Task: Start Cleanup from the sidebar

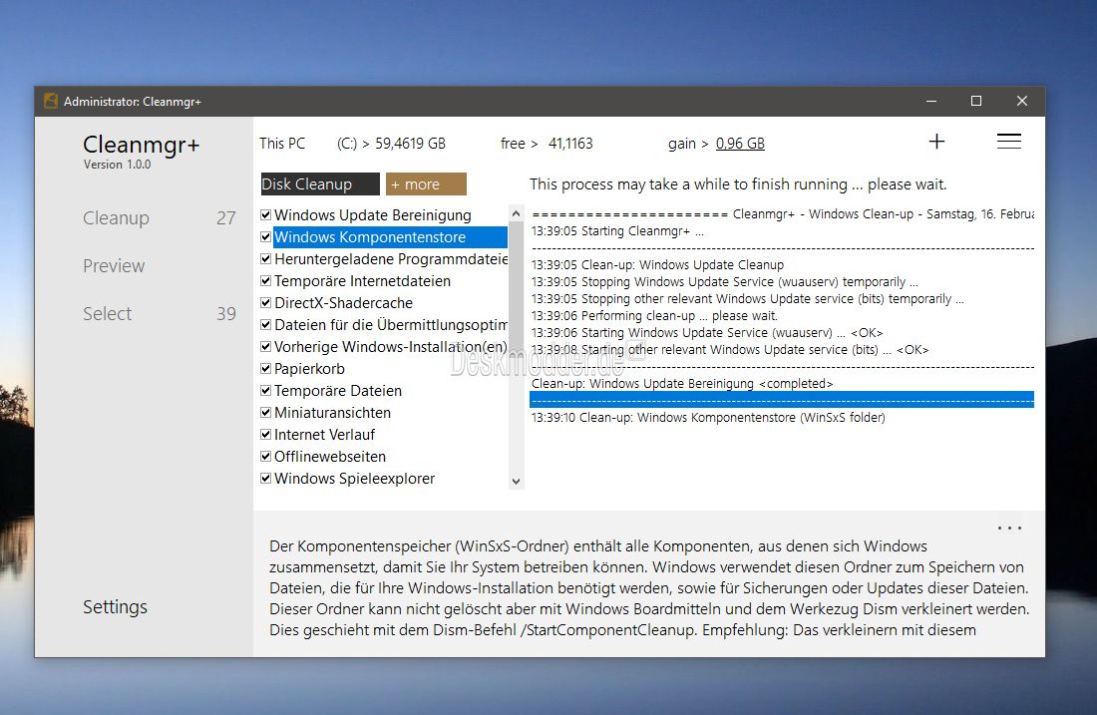Action: pos(116,218)
